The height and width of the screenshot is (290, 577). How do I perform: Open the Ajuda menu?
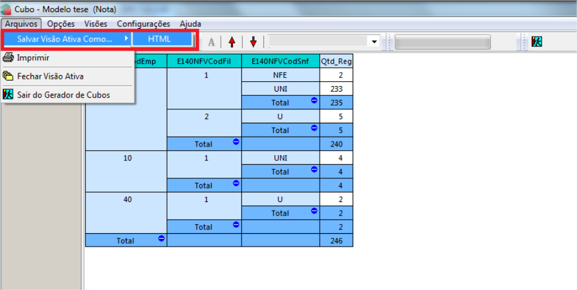click(x=190, y=24)
